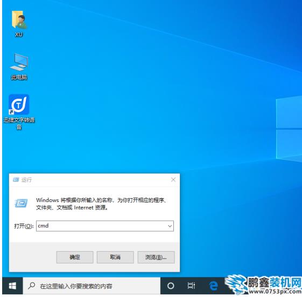Open Task View on taskbar
Viewport: 302px width, 297px height.
pyautogui.click(x=191, y=286)
